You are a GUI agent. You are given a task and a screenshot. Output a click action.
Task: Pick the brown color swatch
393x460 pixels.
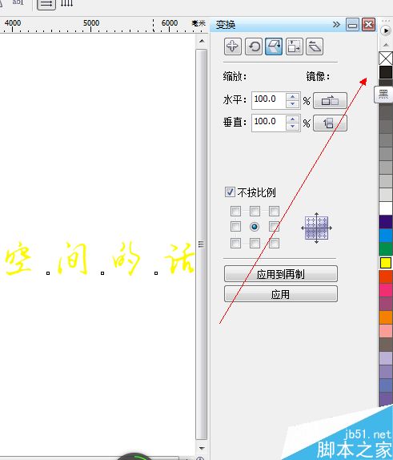coord(386,345)
